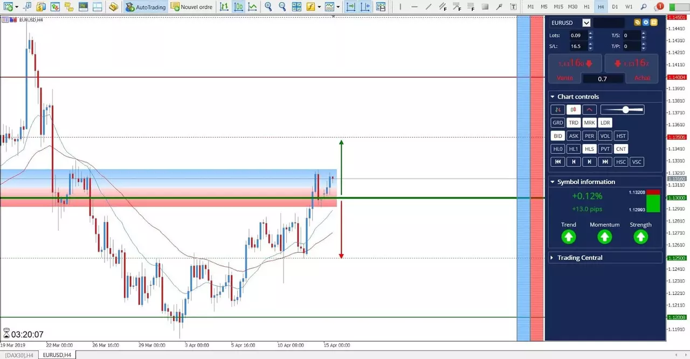Click the VSC button
This screenshot has height=359, width=690.
point(637,162)
